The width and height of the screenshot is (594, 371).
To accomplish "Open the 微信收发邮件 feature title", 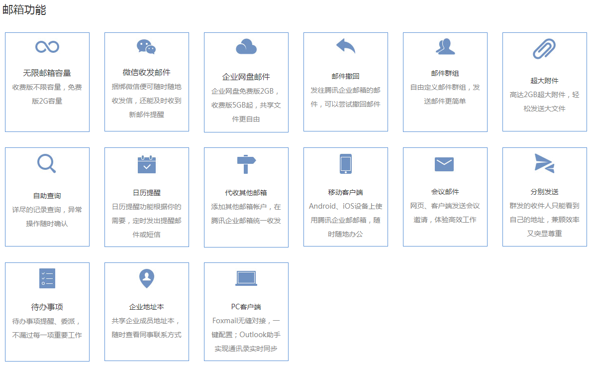I will click(x=147, y=73).
